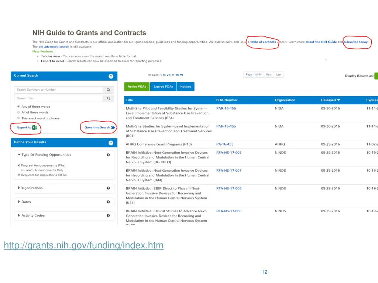Image resolution: width=378 pixels, height=283 pixels.
Task: Click the search icon beside Search Title
Action: (109, 98)
